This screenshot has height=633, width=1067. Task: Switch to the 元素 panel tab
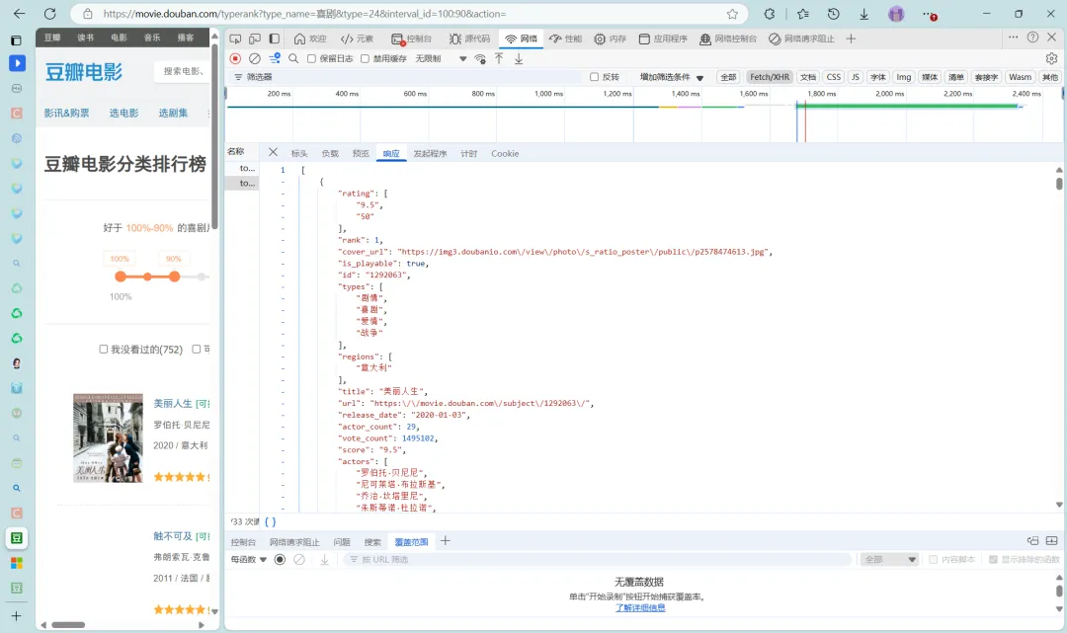coord(358,39)
